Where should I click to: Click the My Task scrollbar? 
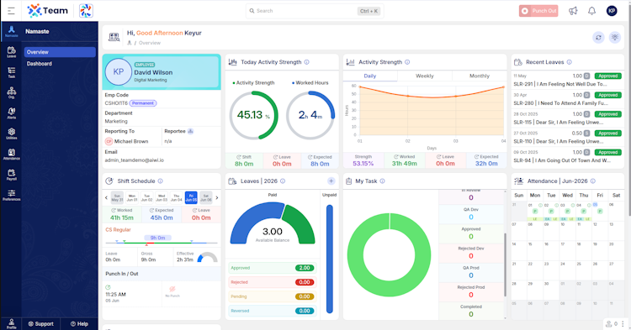(505, 265)
